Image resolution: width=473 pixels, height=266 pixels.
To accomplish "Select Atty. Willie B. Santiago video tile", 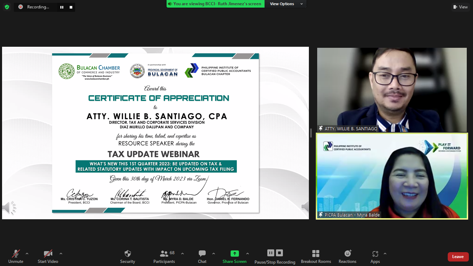I will pos(392,90).
